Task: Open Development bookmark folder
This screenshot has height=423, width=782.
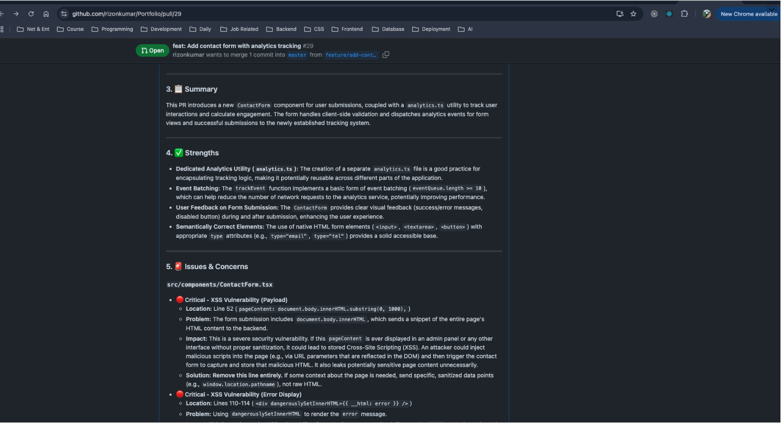Action: pyautogui.click(x=161, y=29)
